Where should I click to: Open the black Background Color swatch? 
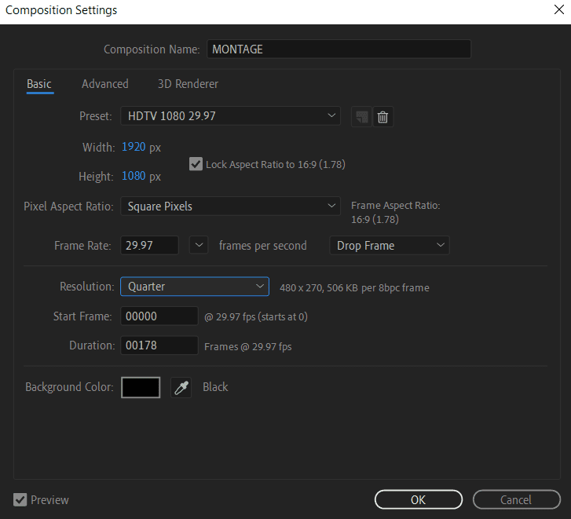point(141,388)
